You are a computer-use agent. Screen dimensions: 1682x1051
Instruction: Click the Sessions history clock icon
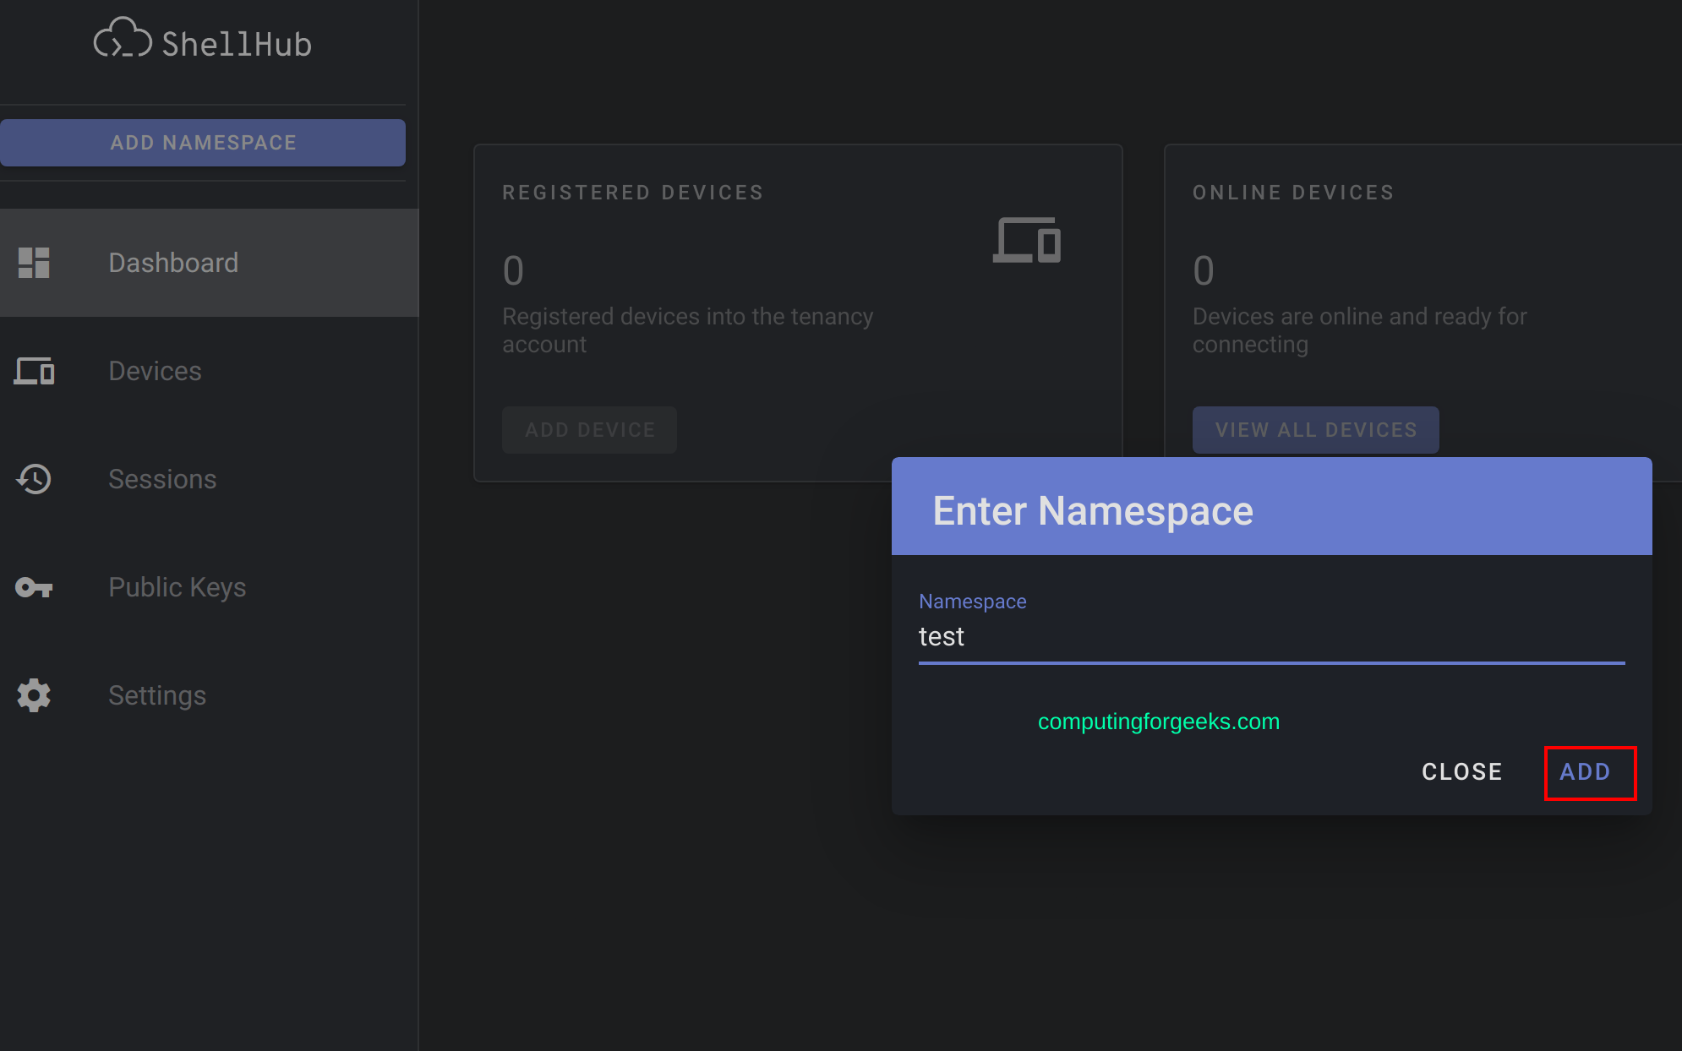click(34, 479)
